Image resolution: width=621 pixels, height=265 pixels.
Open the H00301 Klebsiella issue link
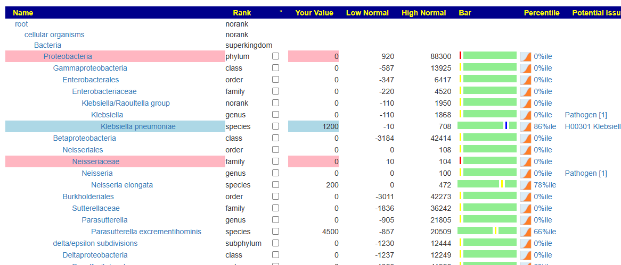pyautogui.click(x=593, y=127)
